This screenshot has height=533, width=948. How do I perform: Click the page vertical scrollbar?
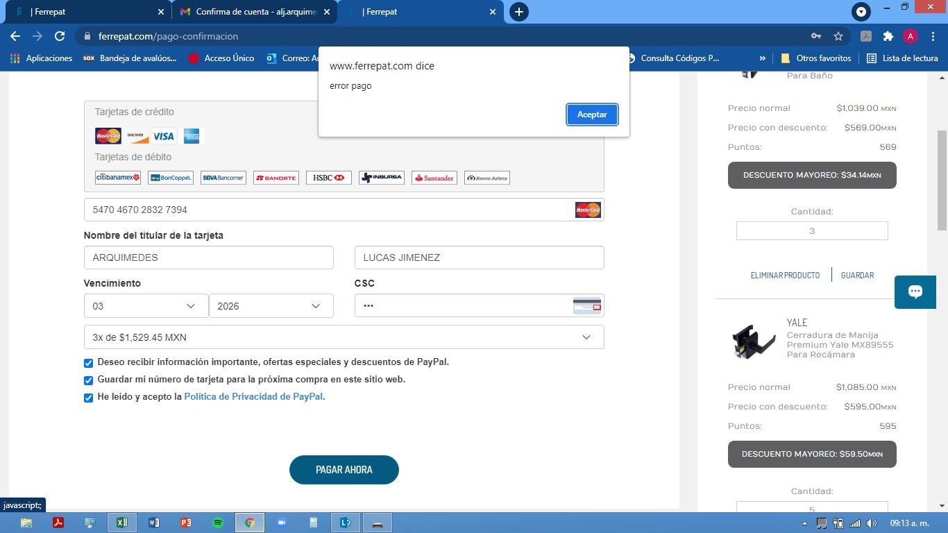coord(942,180)
